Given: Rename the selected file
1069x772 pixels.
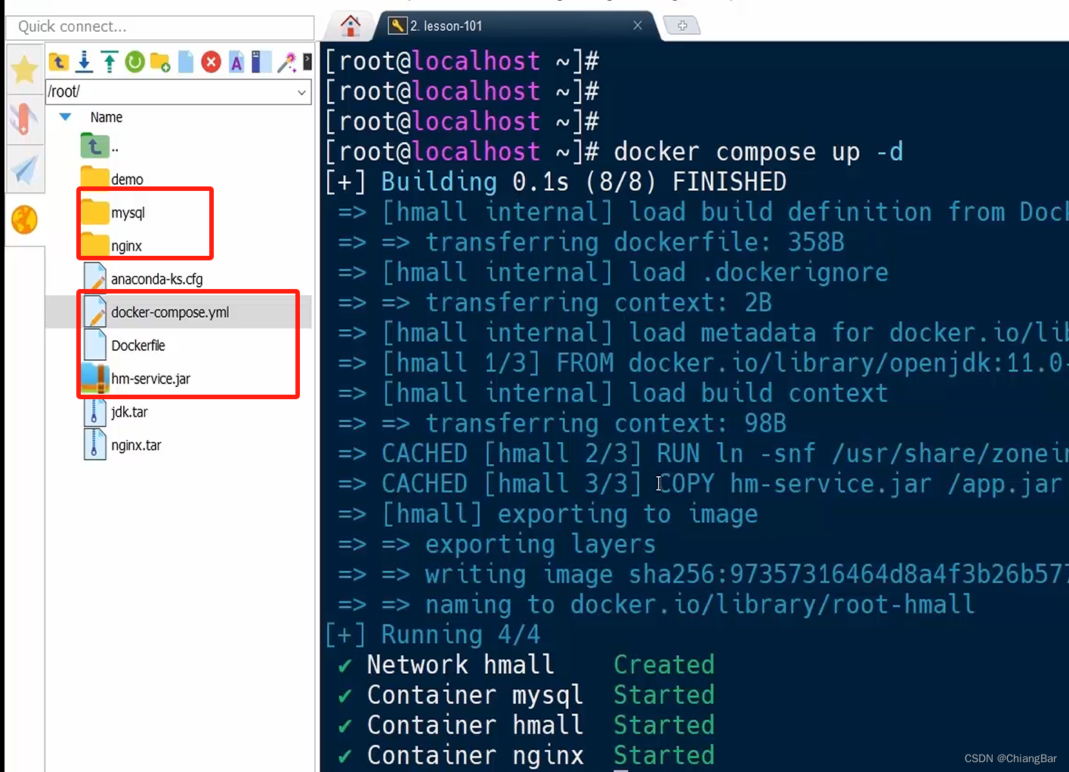Looking at the screenshot, I should (236, 63).
